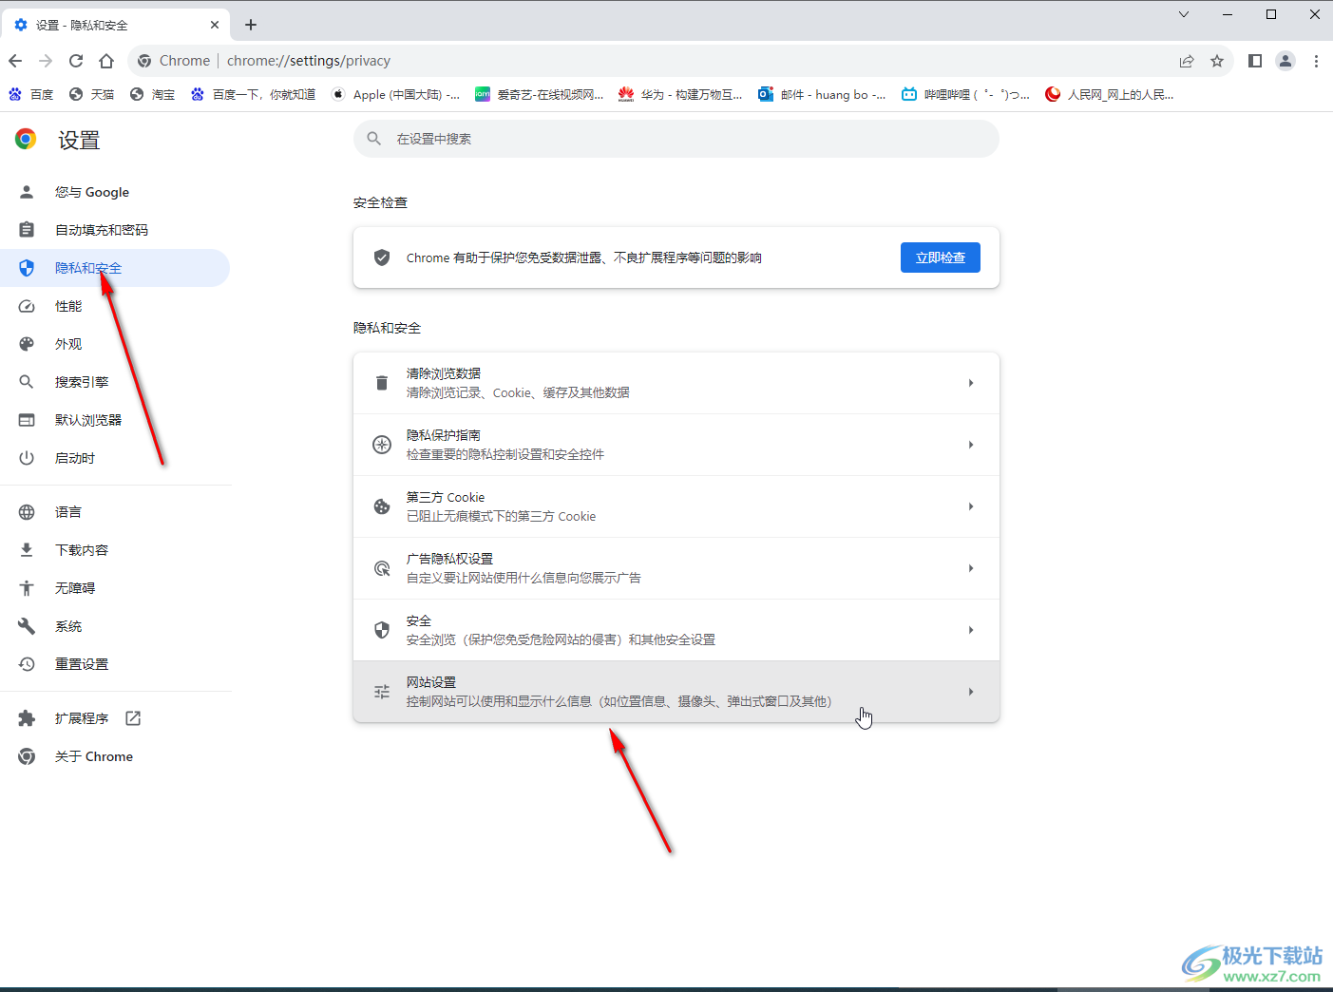1333x992 pixels.
Task: Open the Apple (中国大陆) bookmark
Action: (x=395, y=94)
